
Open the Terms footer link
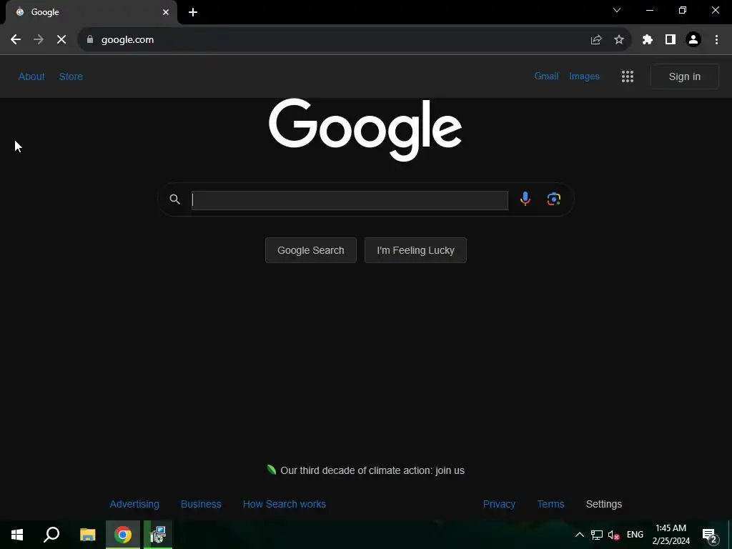coord(551,504)
